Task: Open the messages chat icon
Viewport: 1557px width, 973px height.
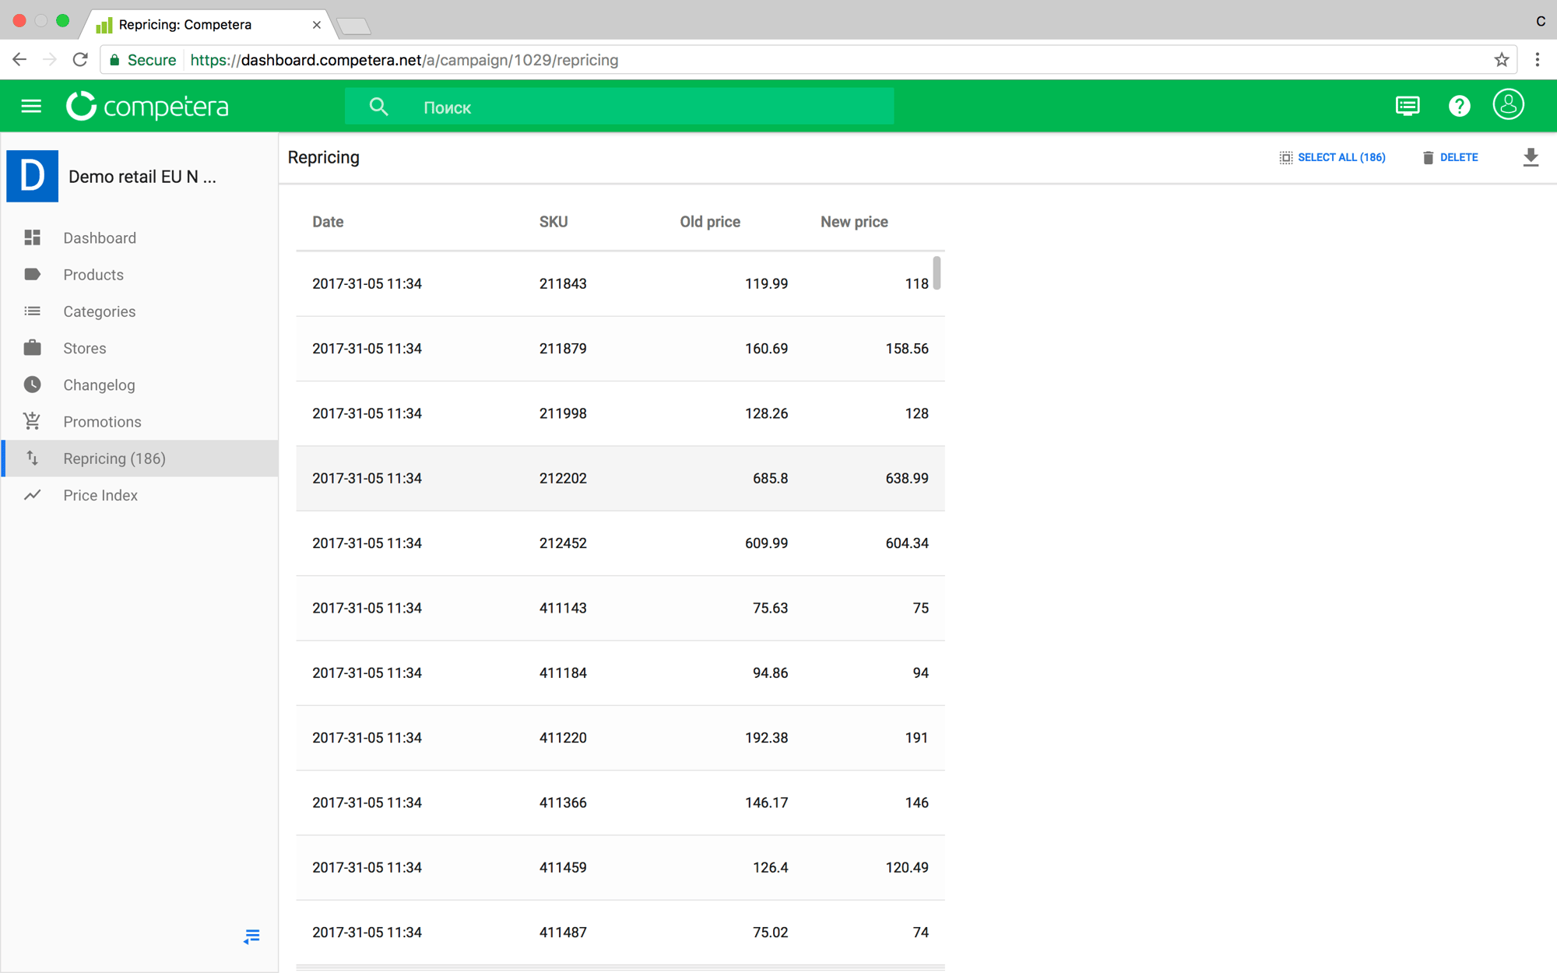Action: pyautogui.click(x=1407, y=106)
